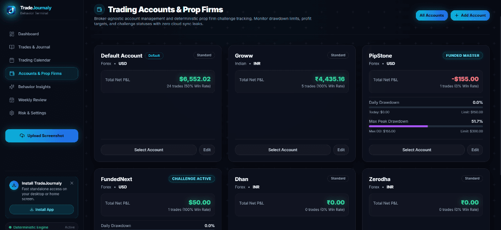The image size is (501, 230).
Task: Click the CHALLENGE ACTIVE badge on FundedNext
Action: pos(192,179)
